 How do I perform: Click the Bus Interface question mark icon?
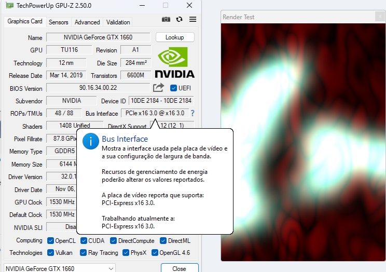192,113
